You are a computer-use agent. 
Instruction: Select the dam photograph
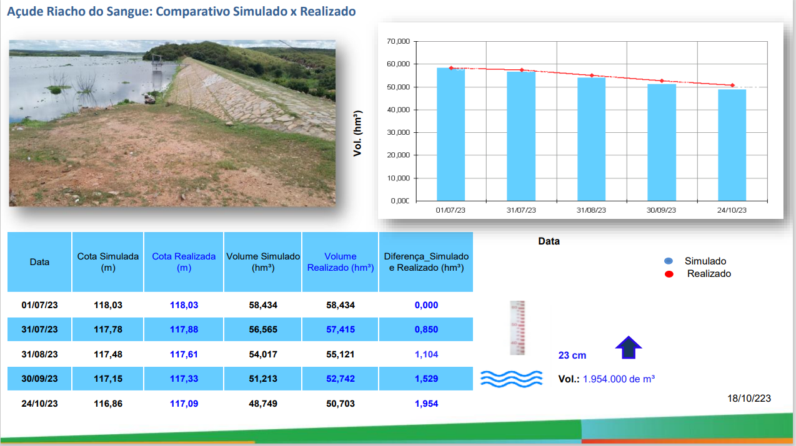[172, 123]
